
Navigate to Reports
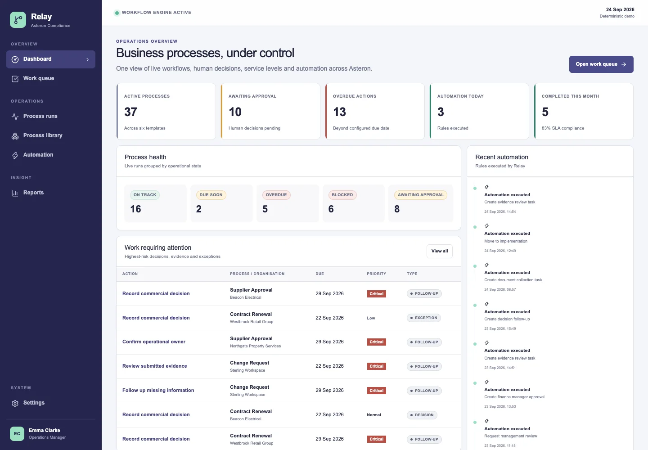pyautogui.click(x=51, y=193)
